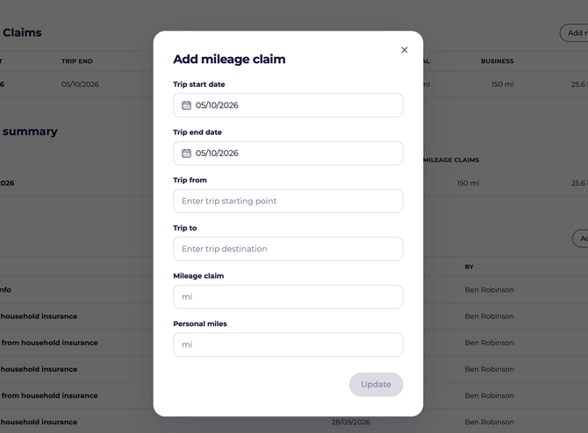Open the Trip start date value field

coord(288,105)
